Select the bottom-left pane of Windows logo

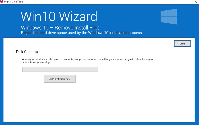pos(164,20)
